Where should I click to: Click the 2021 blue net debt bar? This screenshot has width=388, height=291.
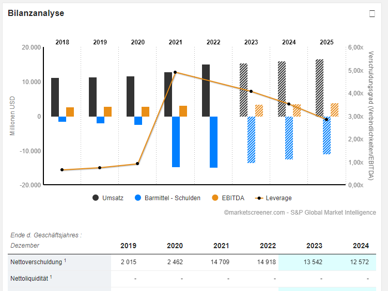[x=176, y=141]
